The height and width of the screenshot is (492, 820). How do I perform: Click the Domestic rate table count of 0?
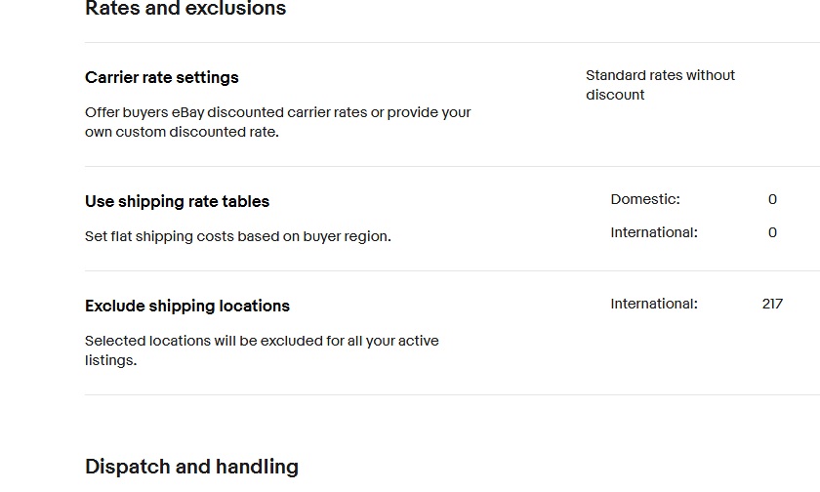[x=772, y=199]
